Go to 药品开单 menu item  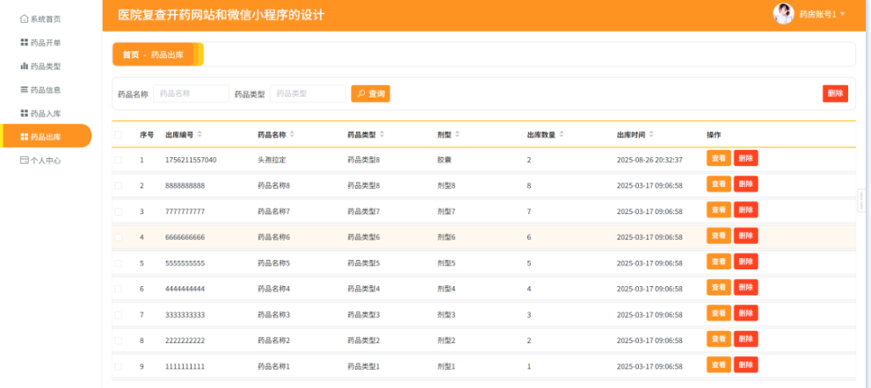pos(46,43)
